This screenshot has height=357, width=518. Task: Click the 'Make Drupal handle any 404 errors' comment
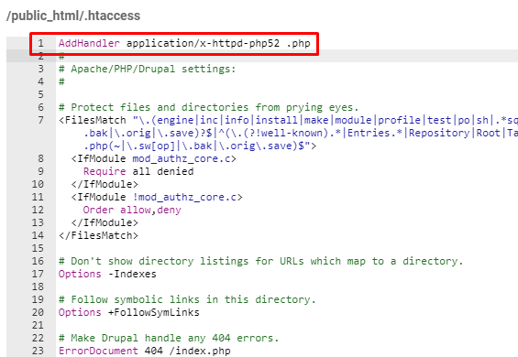[169, 338]
